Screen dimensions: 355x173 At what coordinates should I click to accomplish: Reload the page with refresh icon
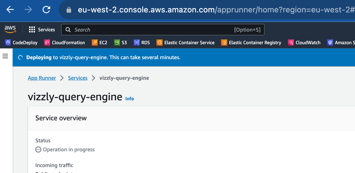[46, 10]
